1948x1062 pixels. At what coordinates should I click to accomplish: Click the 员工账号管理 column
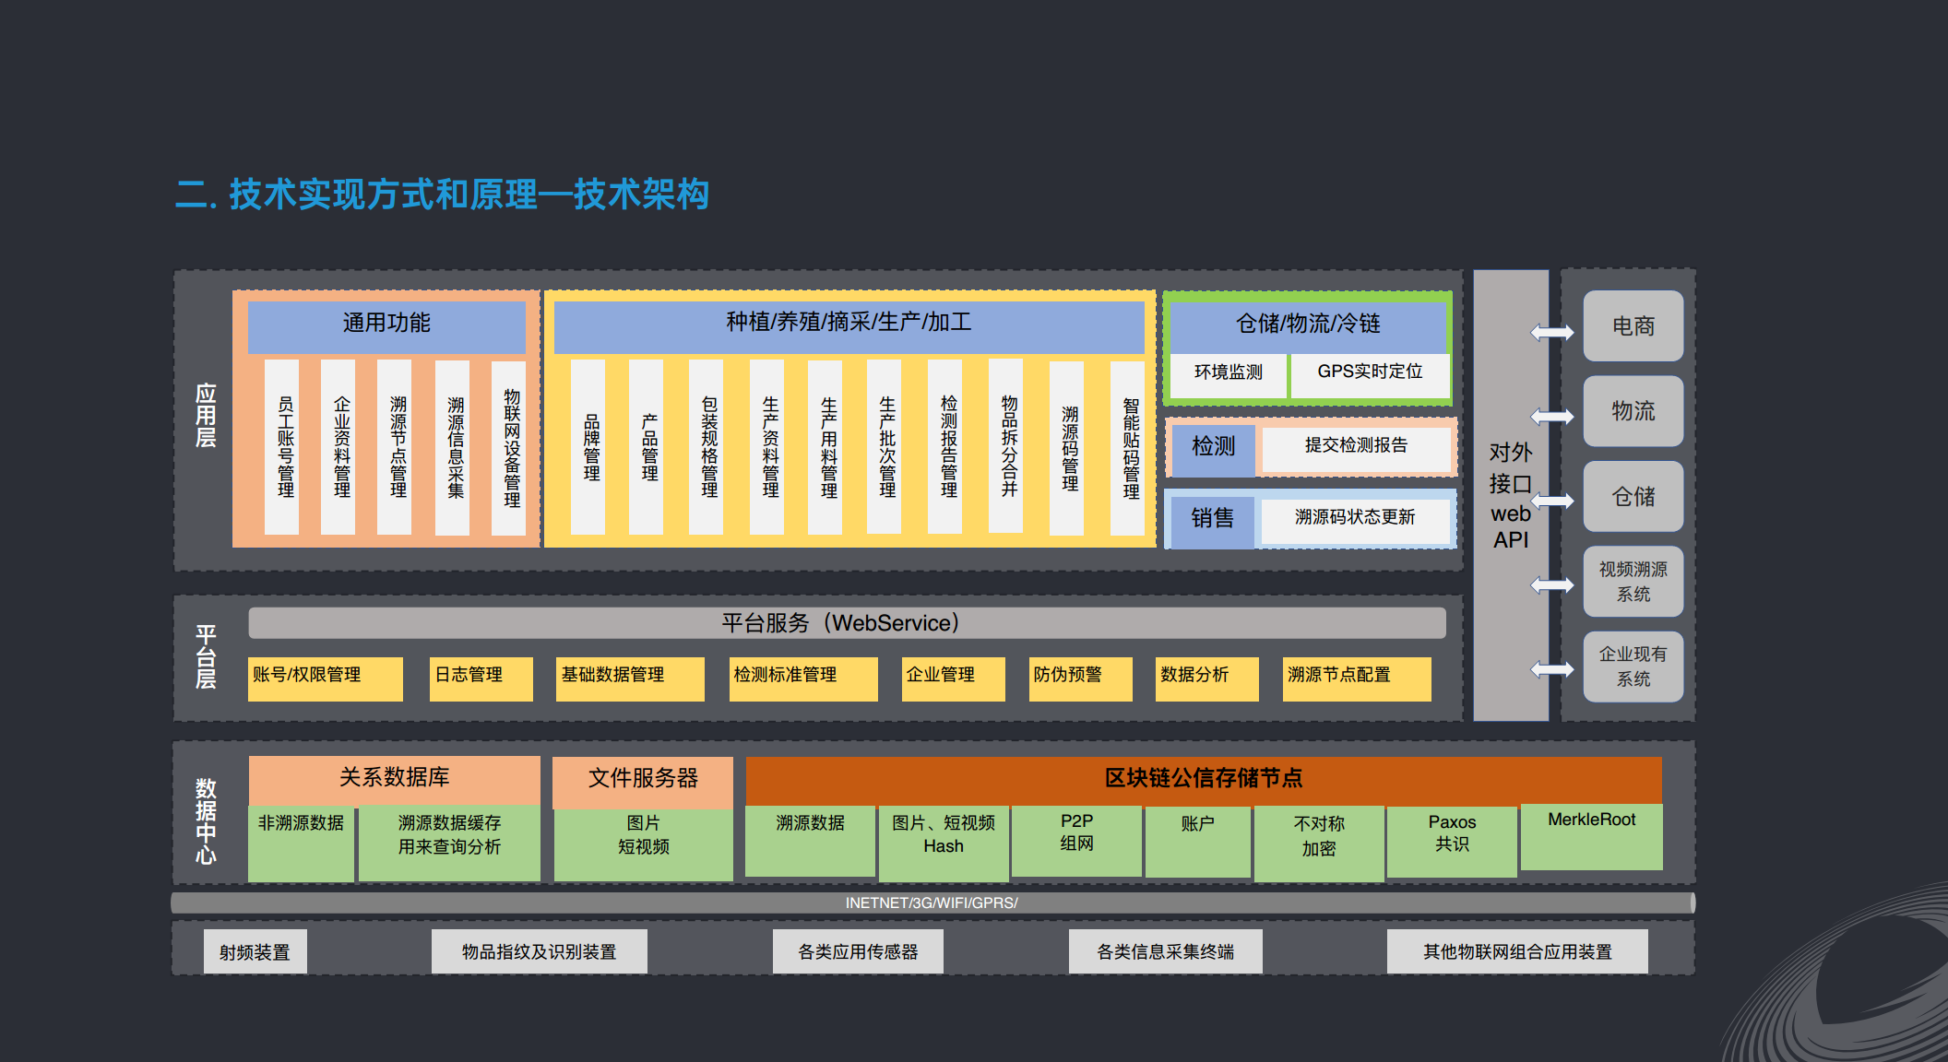point(281,447)
